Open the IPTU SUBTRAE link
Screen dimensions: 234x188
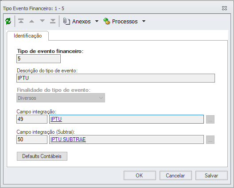(68, 139)
